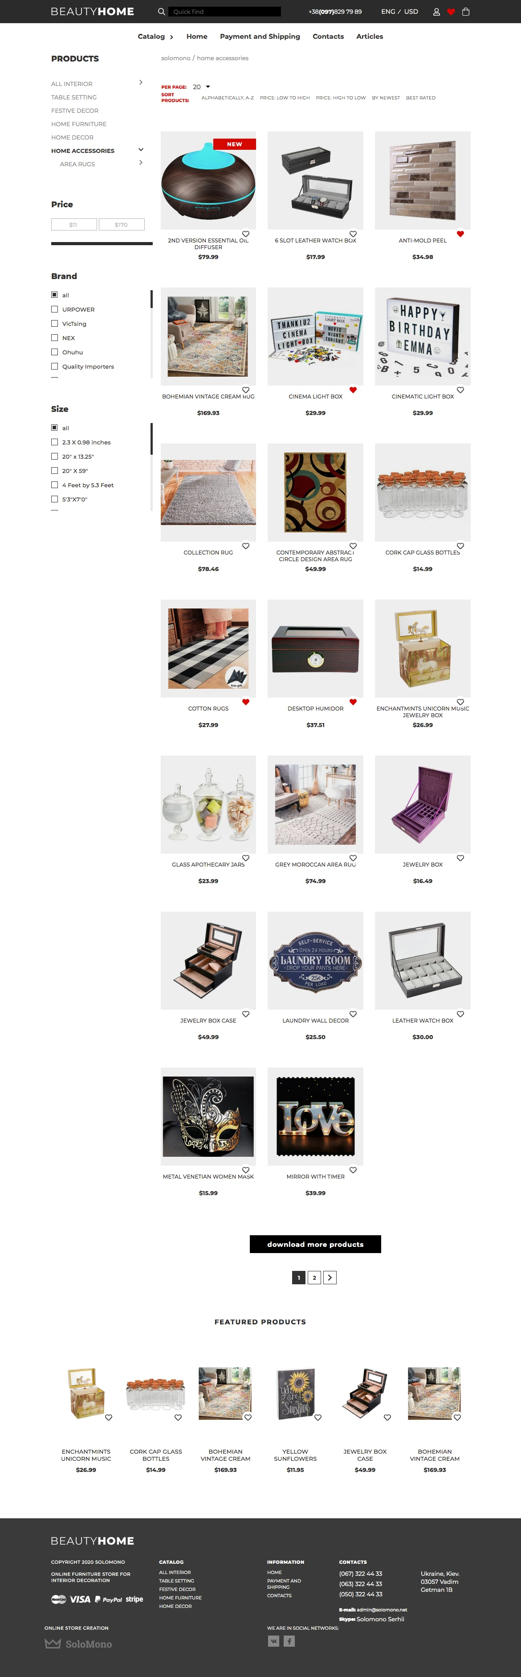This screenshot has width=521, height=1677.
Task: Add 6 Slot Leather Watch Box to wishlist
Action: pos(353,234)
